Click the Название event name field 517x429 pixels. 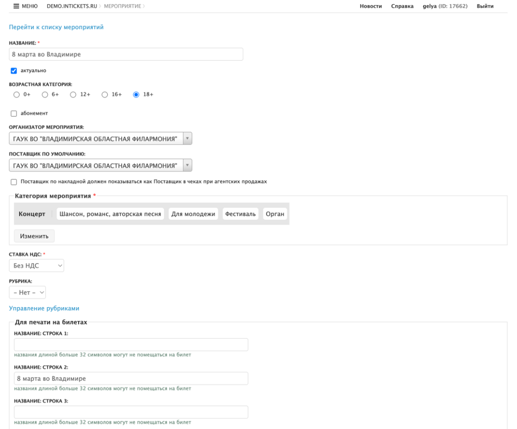pyautogui.click(x=126, y=54)
